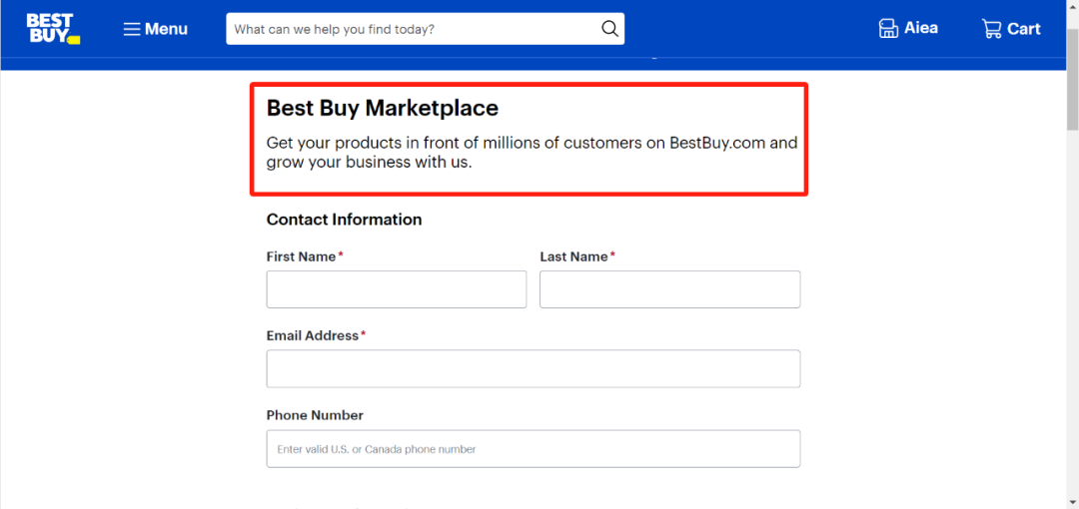Focus the Email Address text box
Viewport: 1079px width, 509px height.
coord(534,368)
